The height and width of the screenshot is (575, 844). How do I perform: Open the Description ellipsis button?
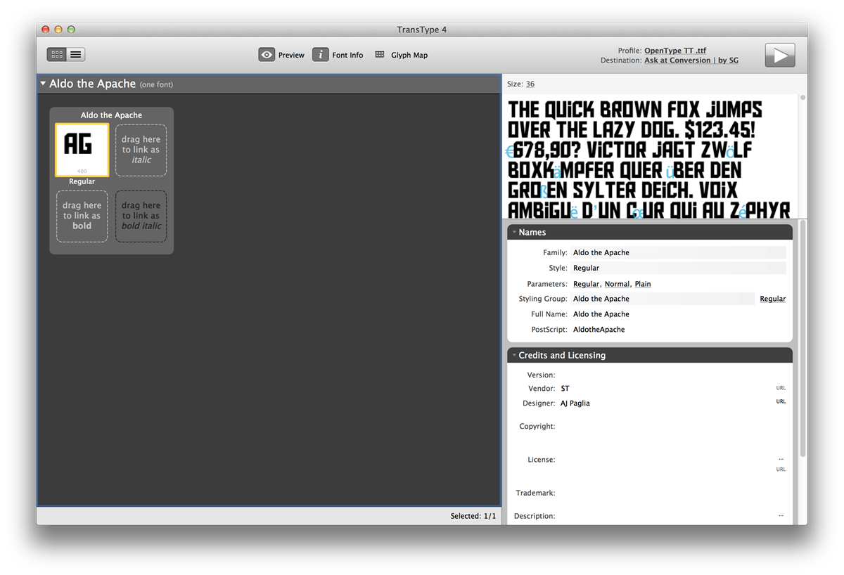781,515
